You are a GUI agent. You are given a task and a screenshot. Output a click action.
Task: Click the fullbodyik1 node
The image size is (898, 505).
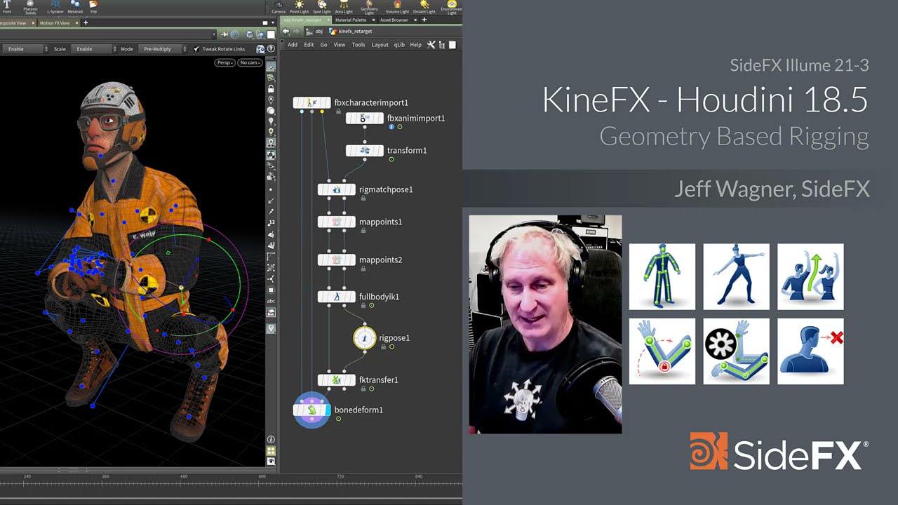(336, 297)
